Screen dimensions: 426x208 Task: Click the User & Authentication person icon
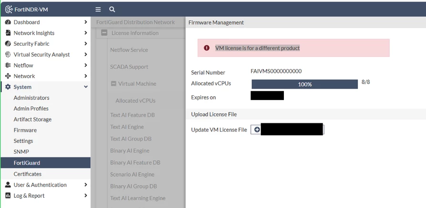coord(8,185)
